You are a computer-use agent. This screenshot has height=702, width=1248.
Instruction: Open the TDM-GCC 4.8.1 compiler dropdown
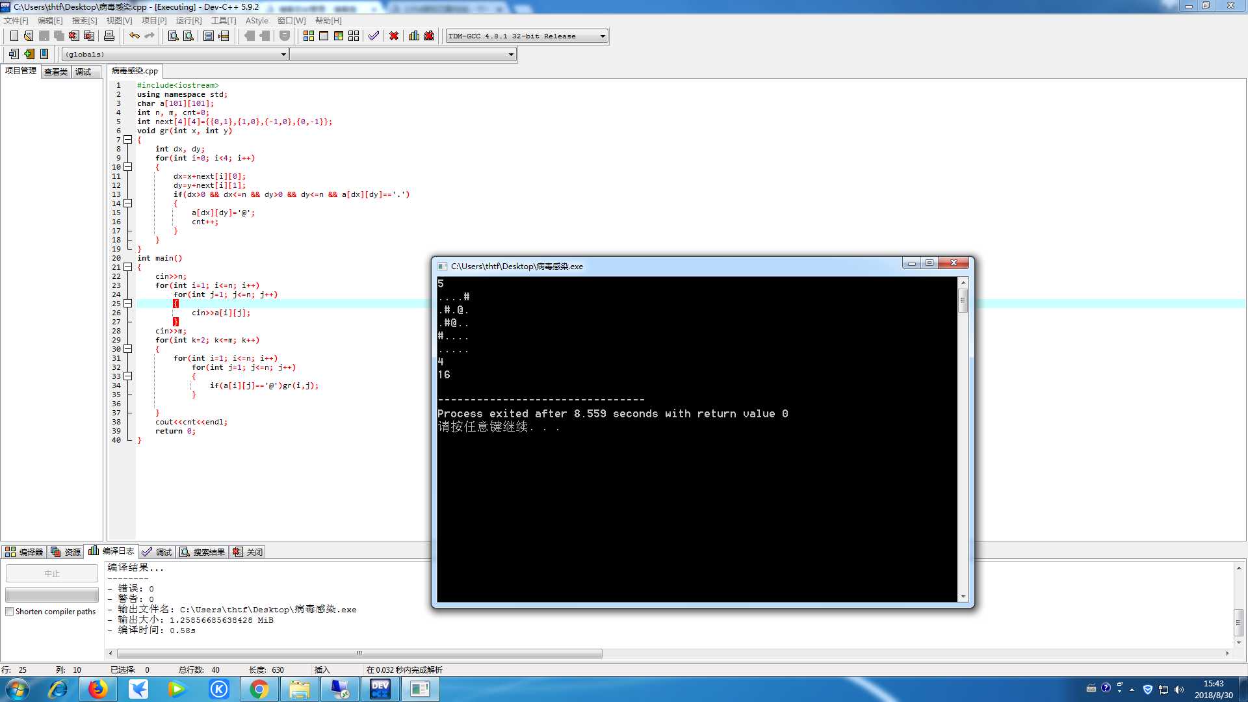527,36
